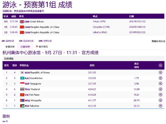Click Games record time 3:40.45
This screenshot has height=124, width=166.
(x=14, y=32)
